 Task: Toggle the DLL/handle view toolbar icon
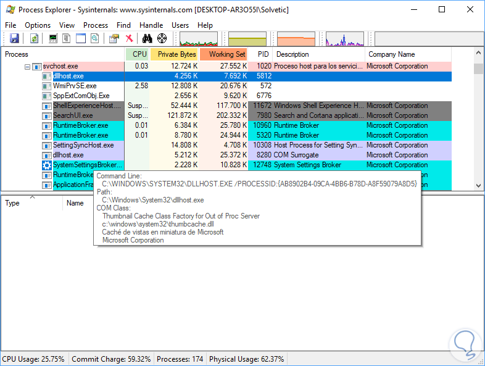click(94, 39)
